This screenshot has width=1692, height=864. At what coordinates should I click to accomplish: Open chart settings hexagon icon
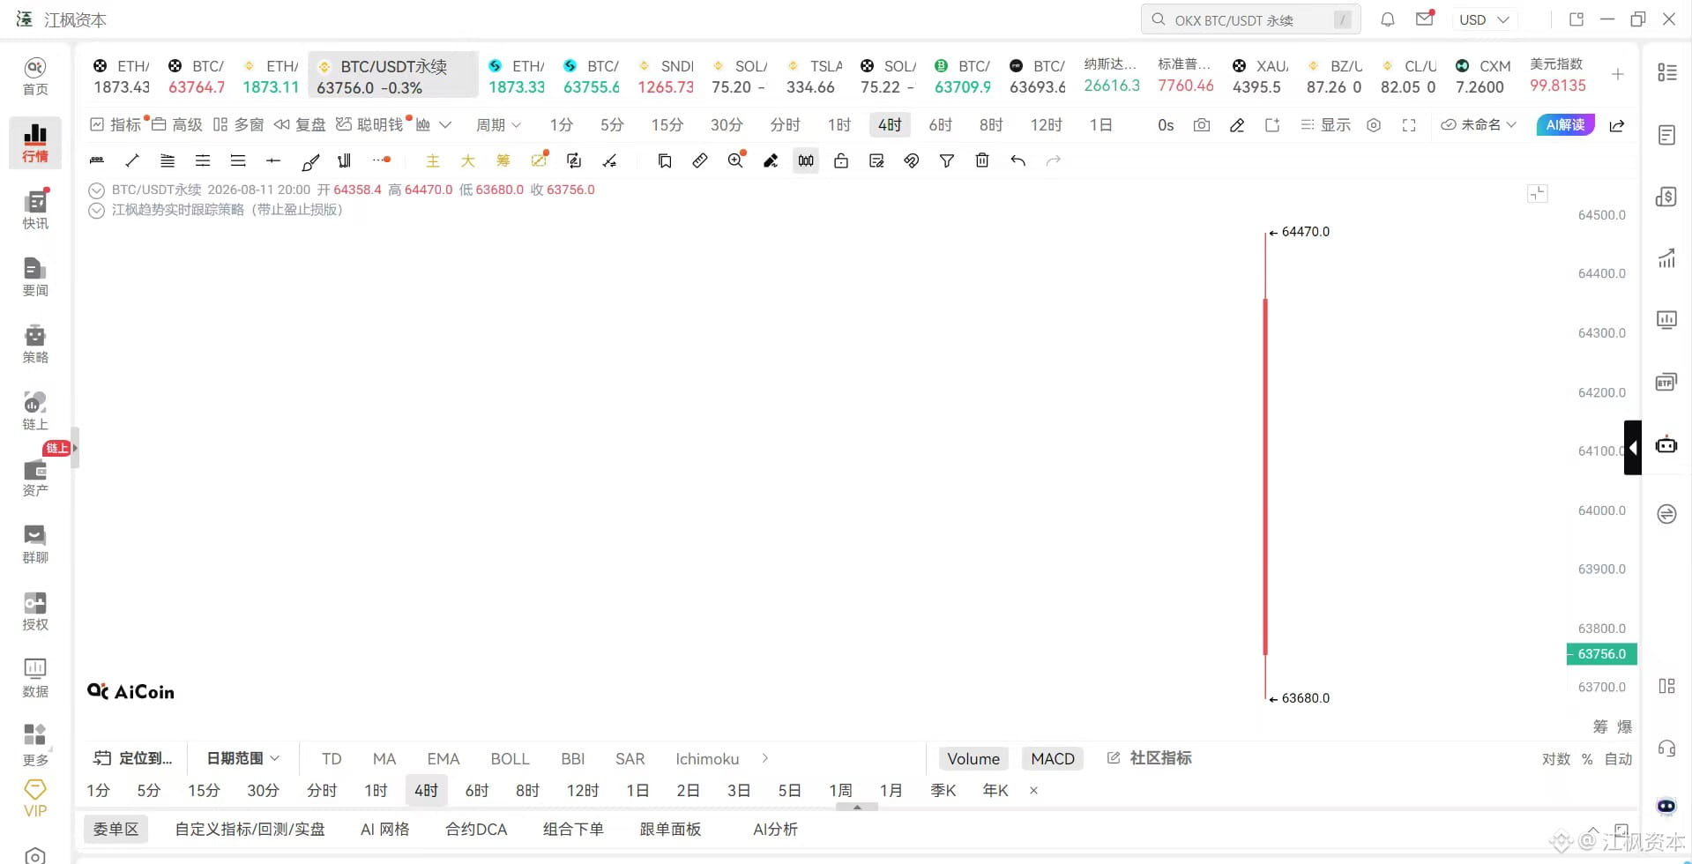coord(1374,125)
